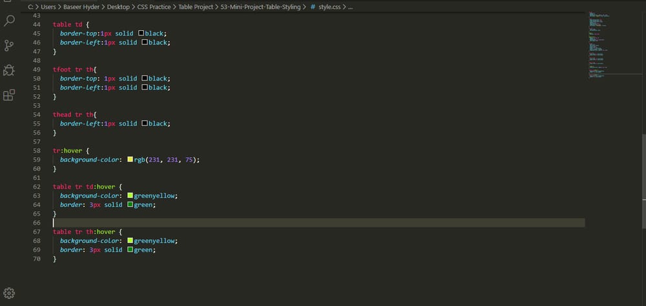The height and width of the screenshot is (306, 646).
Task: Click line number 44 in the gutter
Action: 37,24
